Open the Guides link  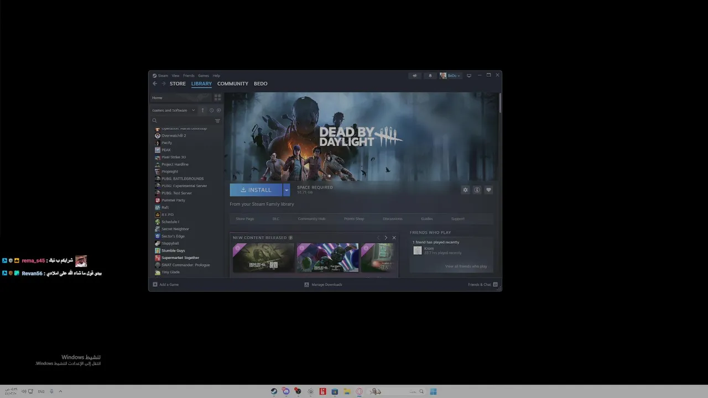[x=427, y=219]
